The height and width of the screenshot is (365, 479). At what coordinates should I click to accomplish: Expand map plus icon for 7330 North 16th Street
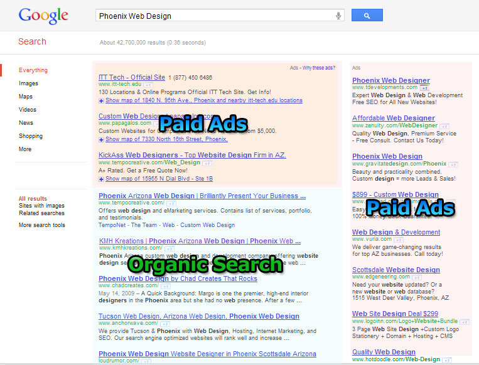pyautogui.click(x=101, y=140)
